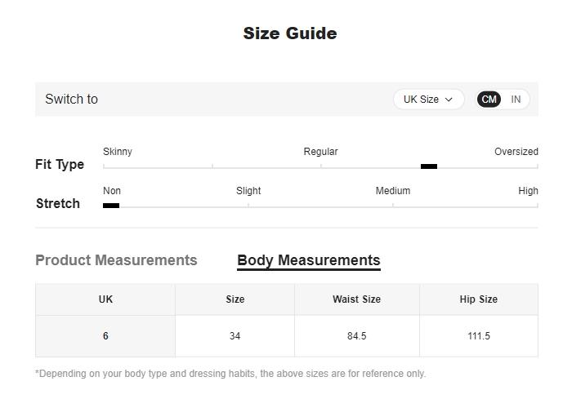Select the UK 6 size row cell
The width and height of the screenshot is (563, 399).
click(x=105, y=336)
